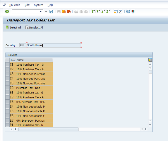
Task: Open Help with question mark icon
Action: (x=128, y=11)
